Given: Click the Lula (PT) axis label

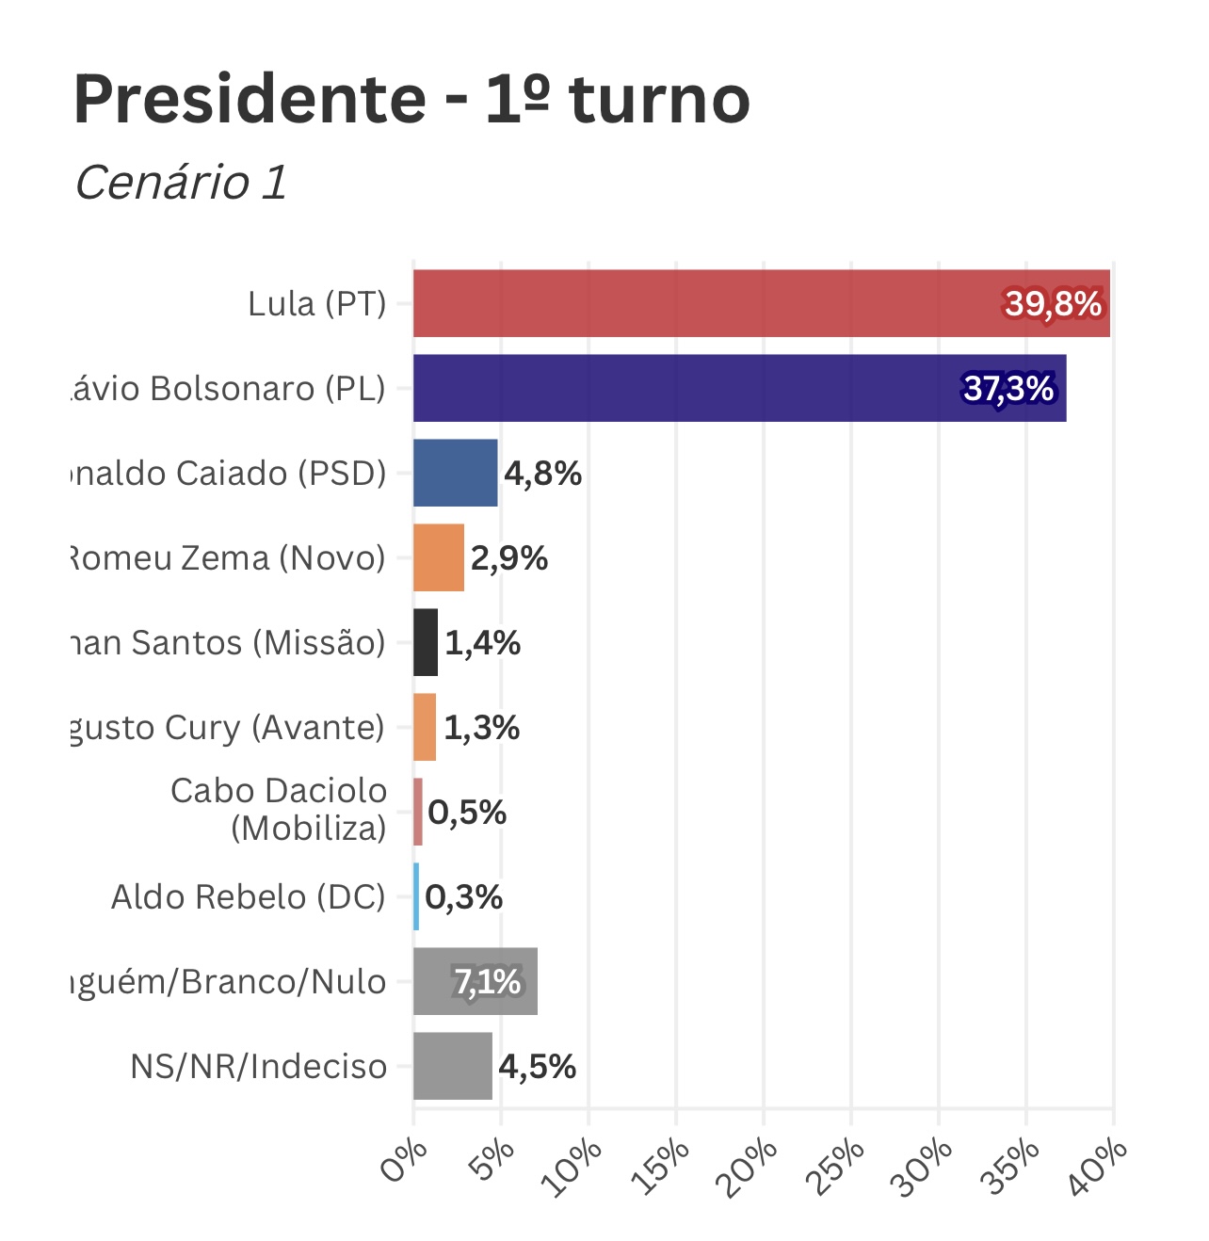Looking at the screenshot, I should (x=317, y=304).
